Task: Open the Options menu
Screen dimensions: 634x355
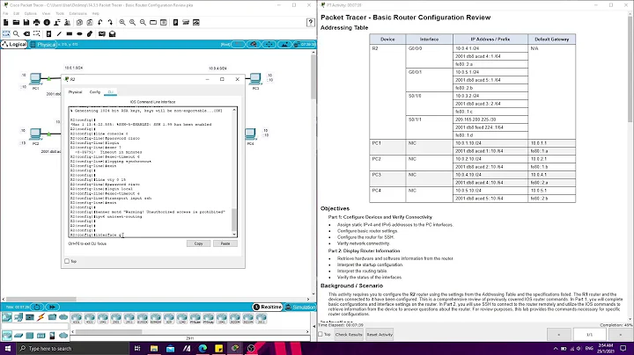Action: [x=30, y=13]
